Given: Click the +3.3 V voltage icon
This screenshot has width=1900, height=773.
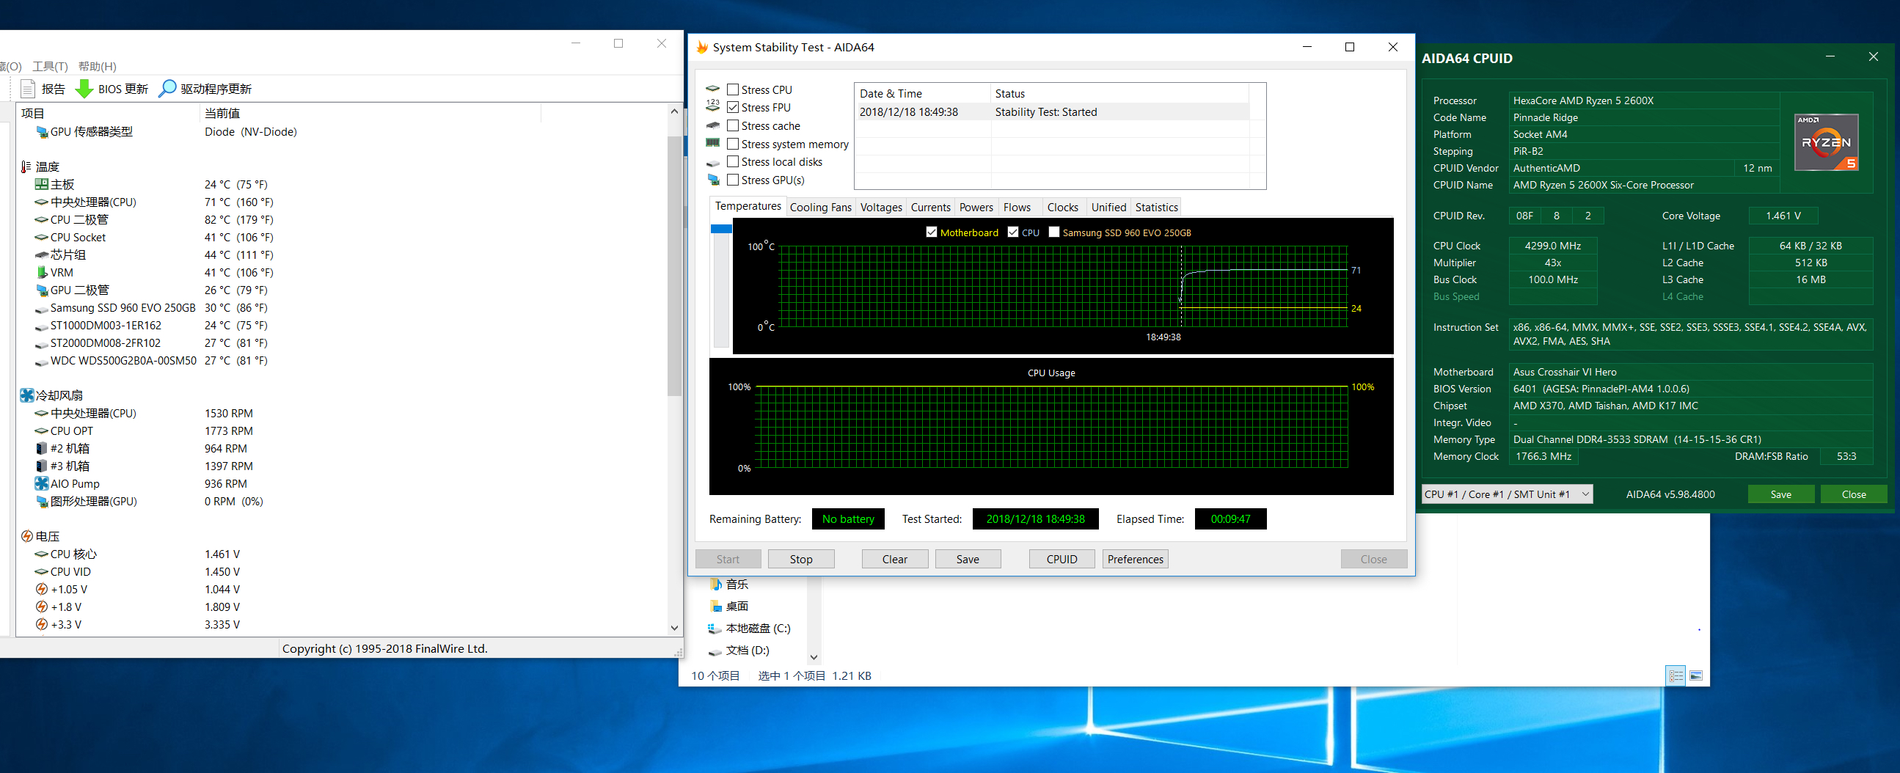Looking at the screenshot, I should click(x=42, y=625).
